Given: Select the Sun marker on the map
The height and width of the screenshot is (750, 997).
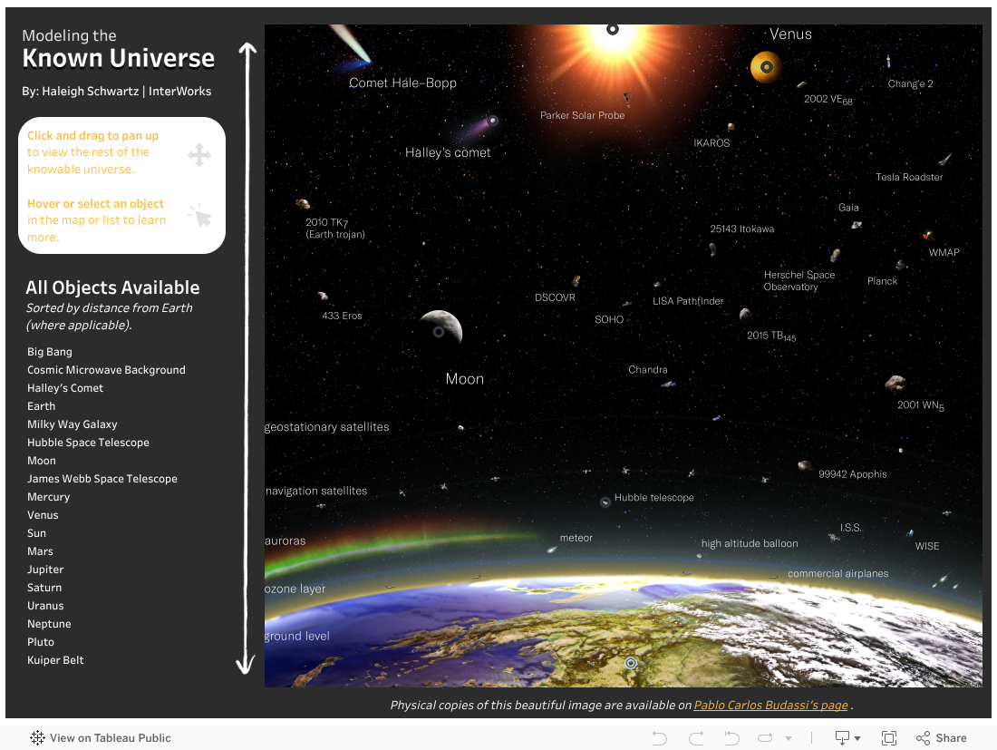Looking at the screenshot, I should pyautogui.click(x=613, y=30).
